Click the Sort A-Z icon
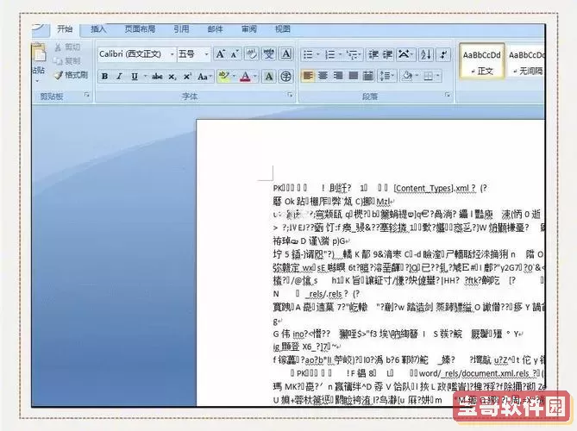Image resolution: width=577 pixels, height=431 pixels. (x=426, y=55)
